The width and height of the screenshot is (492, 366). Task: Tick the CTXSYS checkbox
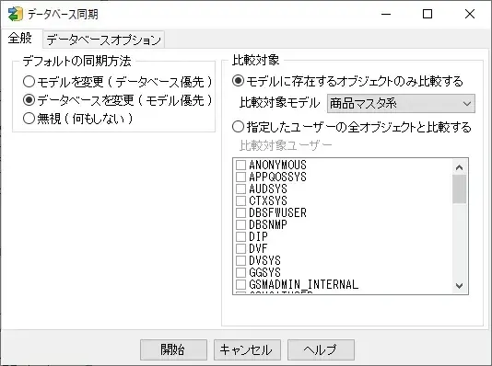(240, 200)
